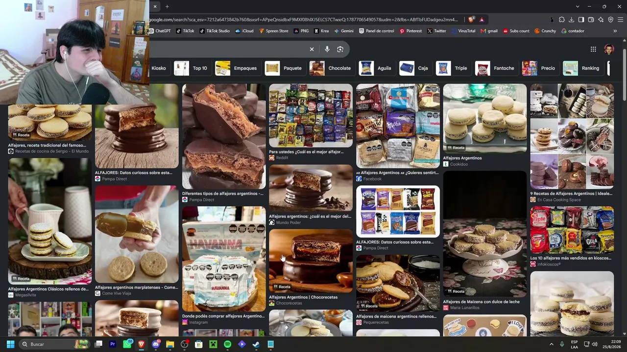
Task: Open the iCloud bookmark
Action: [x=244, y=31]
